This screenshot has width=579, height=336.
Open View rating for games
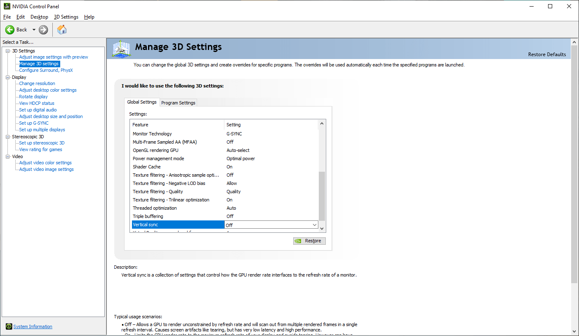point(40,149)
